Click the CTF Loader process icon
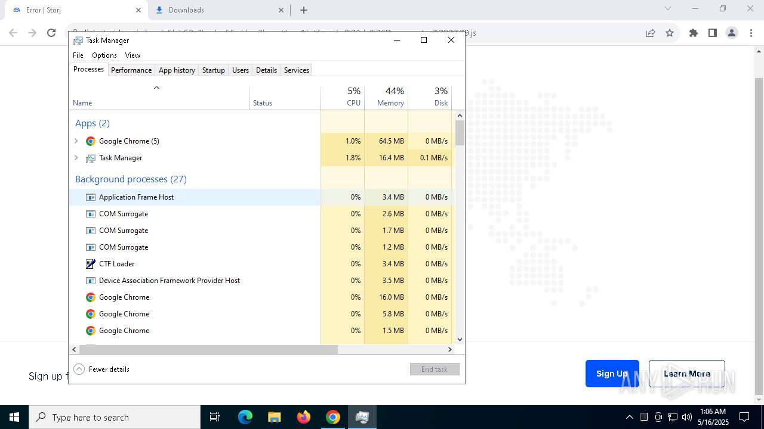 click(x=91, y=264)
